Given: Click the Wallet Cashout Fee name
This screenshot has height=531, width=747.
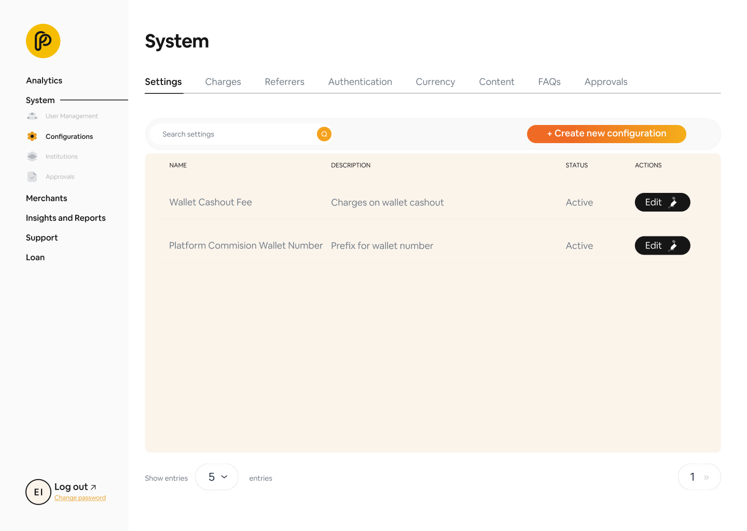Looking at the screenshot, I should coord(211,202).
